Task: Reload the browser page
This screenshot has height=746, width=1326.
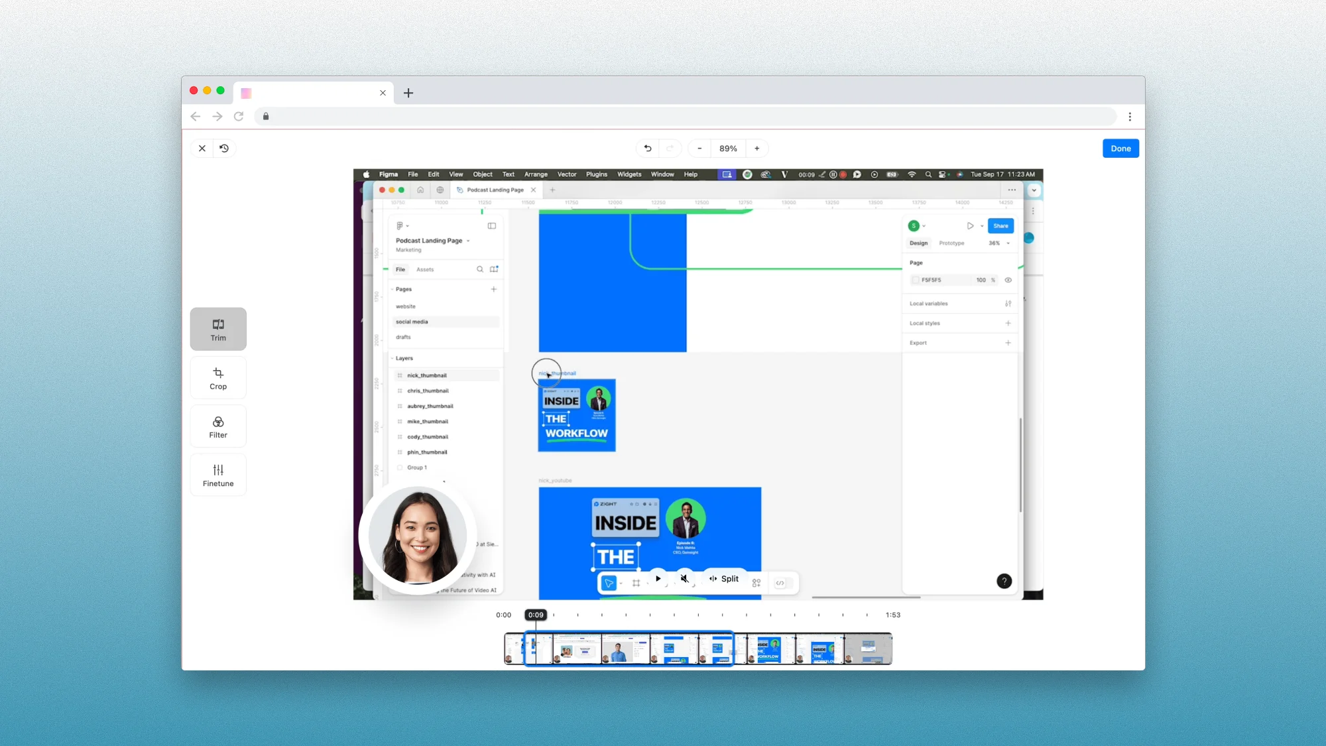Action: (x=239, y=117)
